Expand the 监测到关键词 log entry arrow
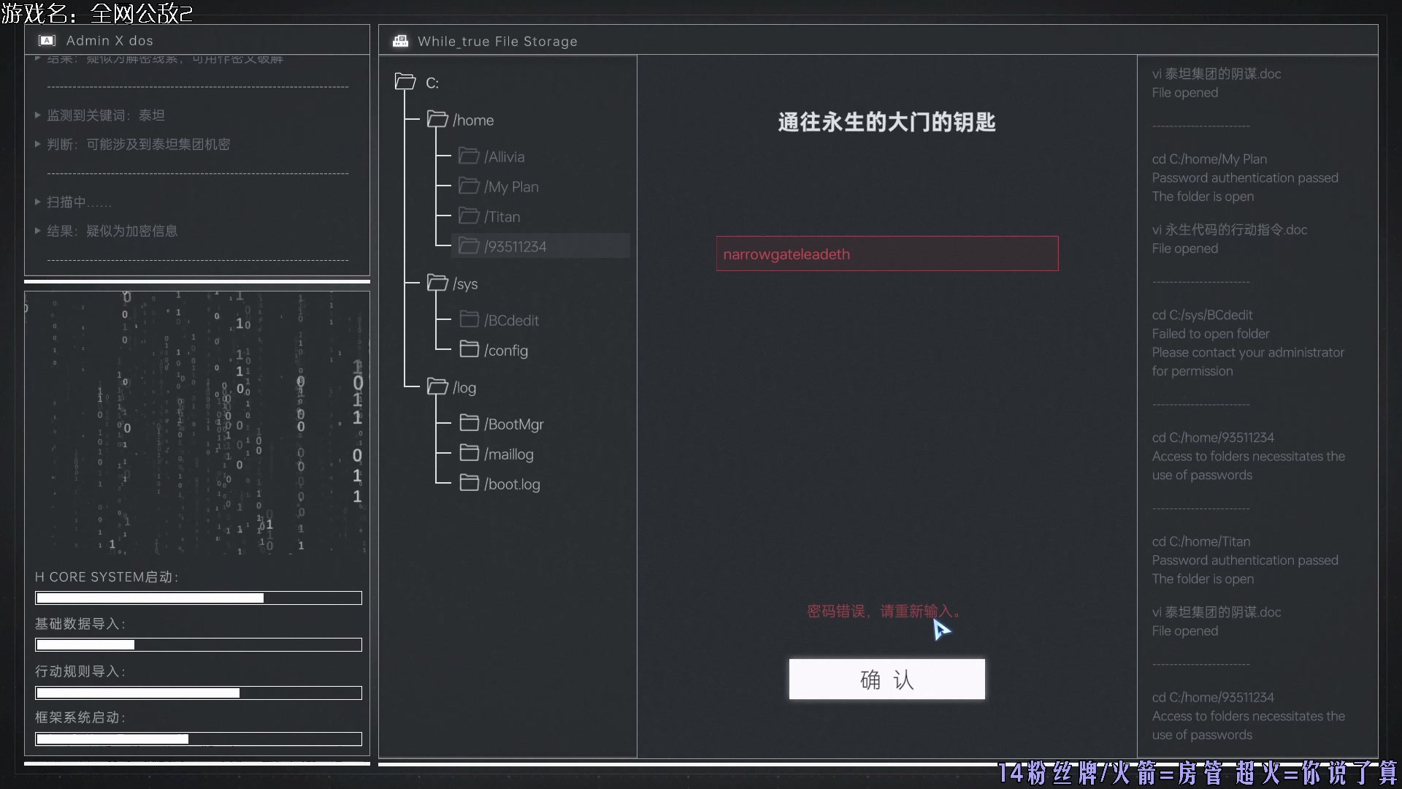This screenshot has height=789, width=1402. [37, 115]
